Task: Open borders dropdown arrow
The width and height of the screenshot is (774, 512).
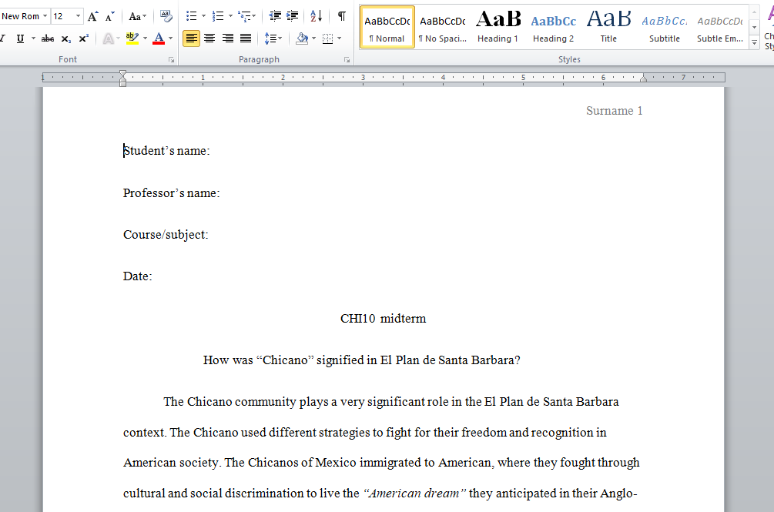Action: (x=339, y=38)
